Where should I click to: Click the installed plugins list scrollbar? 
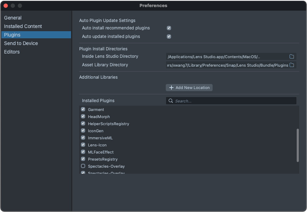[x=297, y=145]
